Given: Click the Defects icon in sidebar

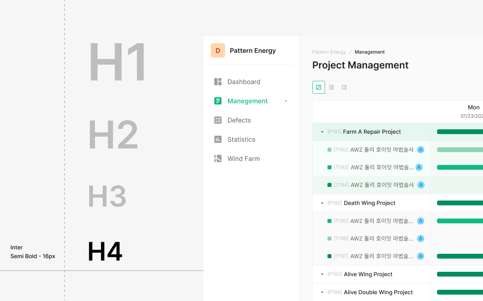Looking at the screenshot, I should 218,120.
